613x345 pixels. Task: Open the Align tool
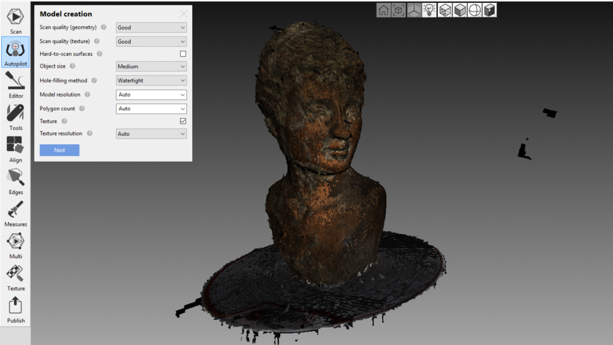coord(16,148)
